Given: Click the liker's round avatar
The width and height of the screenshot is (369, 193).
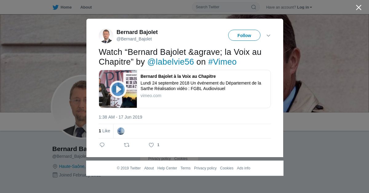Looking at the screenshot, I should point(121,131).
